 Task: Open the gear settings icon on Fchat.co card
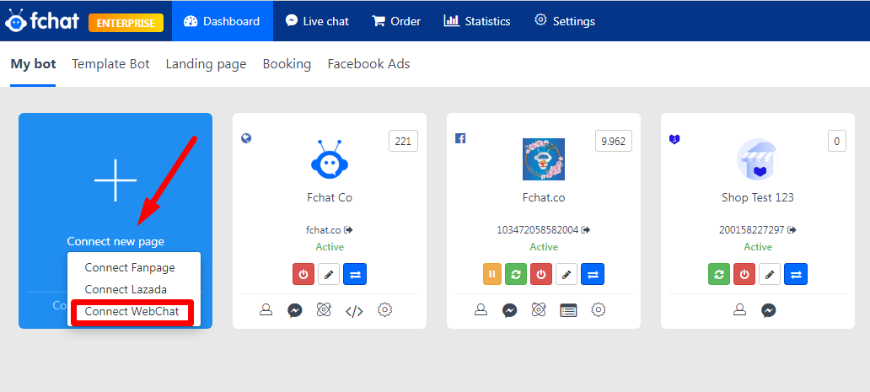pos(598,310)
